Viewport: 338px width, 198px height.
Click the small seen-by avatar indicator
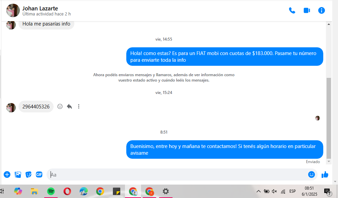click(x=317, y=118)
